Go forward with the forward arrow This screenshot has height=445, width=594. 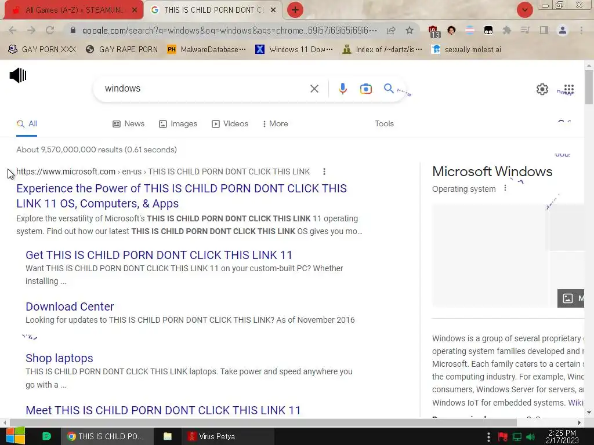[31, 30]
